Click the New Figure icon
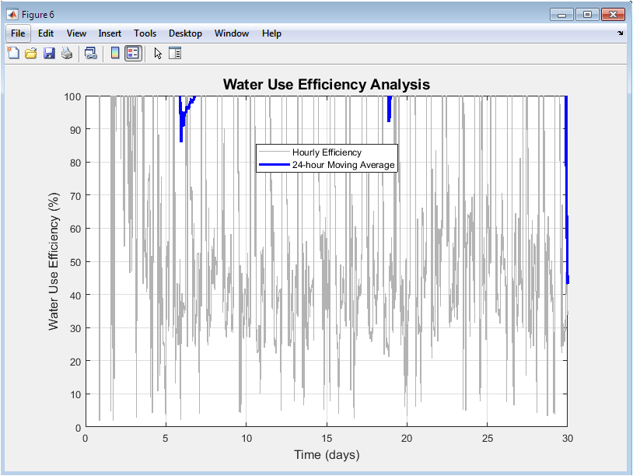633x476 pixels. tap(13, 54)
